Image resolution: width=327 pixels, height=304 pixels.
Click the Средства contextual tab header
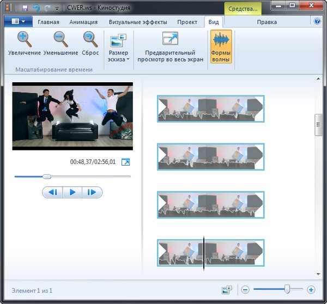[x=243, y=9]
